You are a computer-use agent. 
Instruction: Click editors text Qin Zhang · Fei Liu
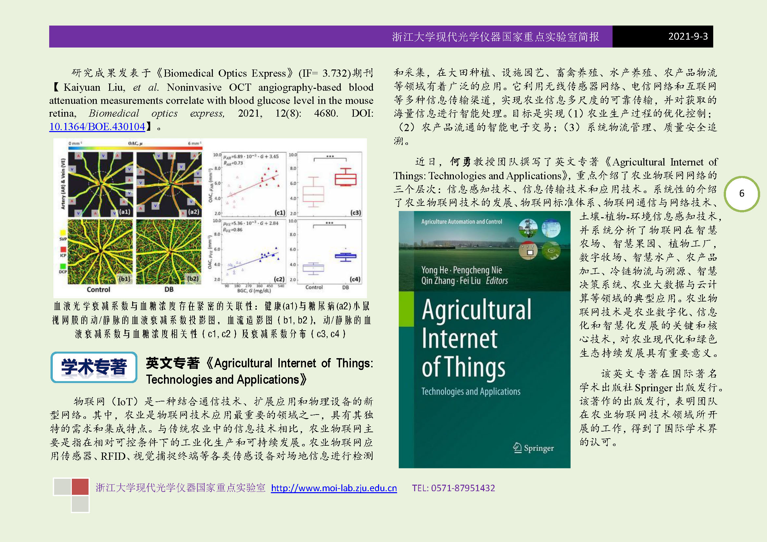[451, 281]
